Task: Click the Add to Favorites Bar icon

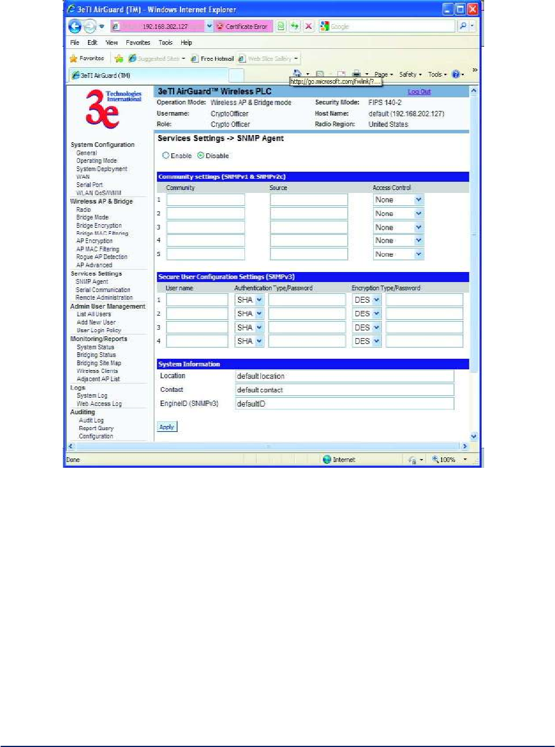Action: 119,58
